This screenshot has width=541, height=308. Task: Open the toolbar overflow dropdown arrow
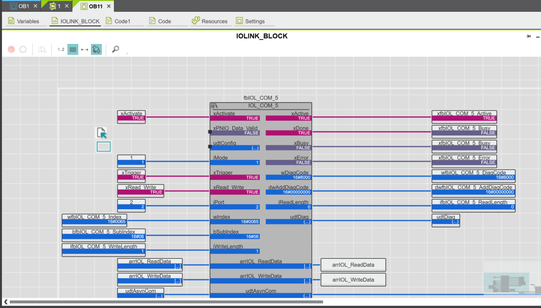(127, 53)
